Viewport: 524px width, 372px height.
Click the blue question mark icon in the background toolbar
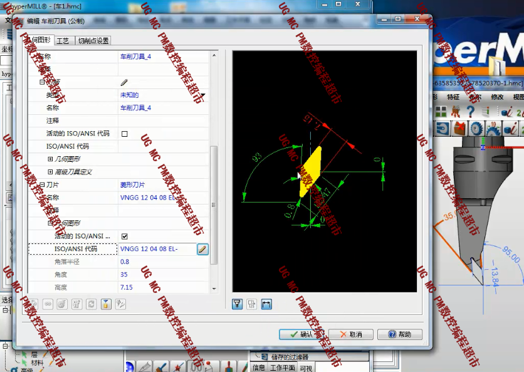[x=471, y=111]
